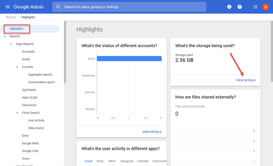Switch to the Calendar activity tab
273x166 pixels.
(143, 161)
